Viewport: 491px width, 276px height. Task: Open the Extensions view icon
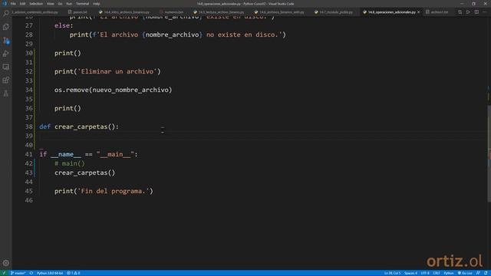click(x=6, y=80)
